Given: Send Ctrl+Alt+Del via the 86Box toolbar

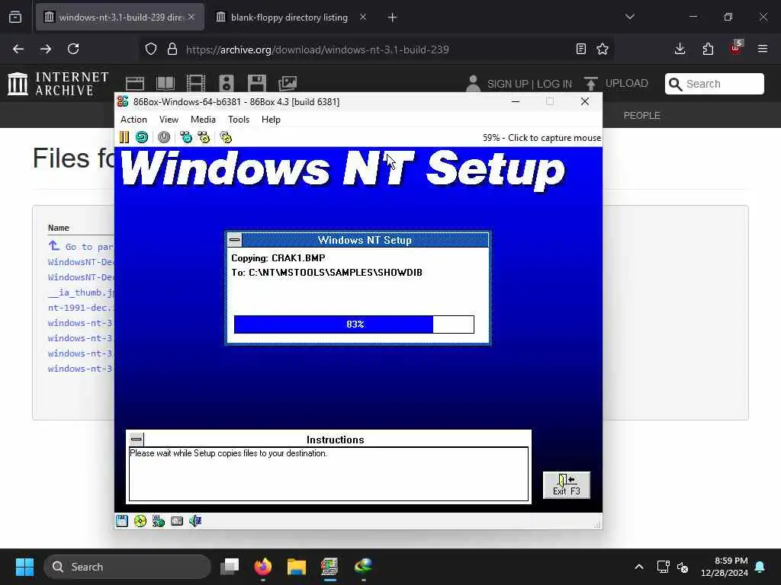Looking at the screenshot, I should [186, 137].
